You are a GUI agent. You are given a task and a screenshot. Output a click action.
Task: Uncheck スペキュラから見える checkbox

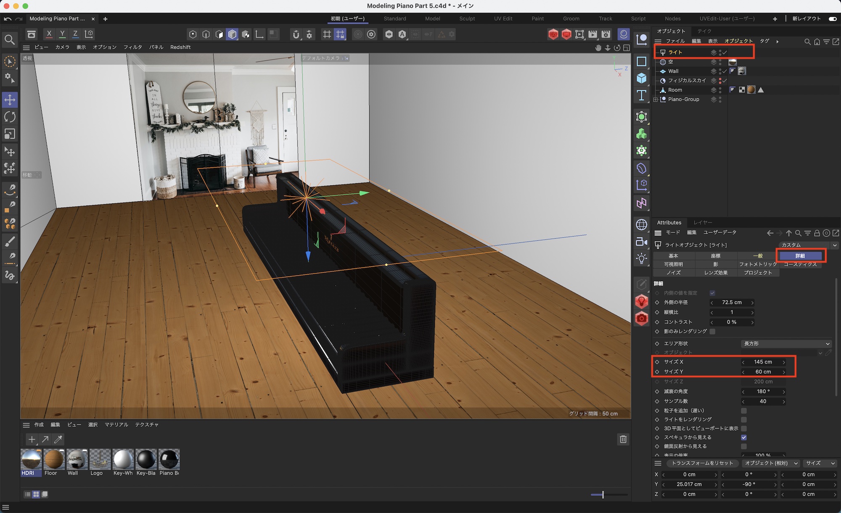[x=744, y=437]
